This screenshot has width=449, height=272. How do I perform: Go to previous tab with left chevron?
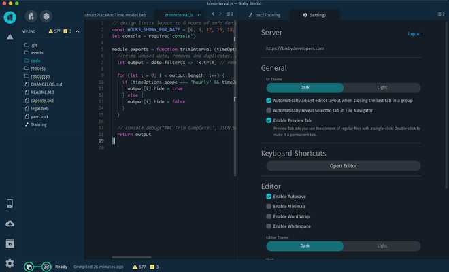[213, 14]
